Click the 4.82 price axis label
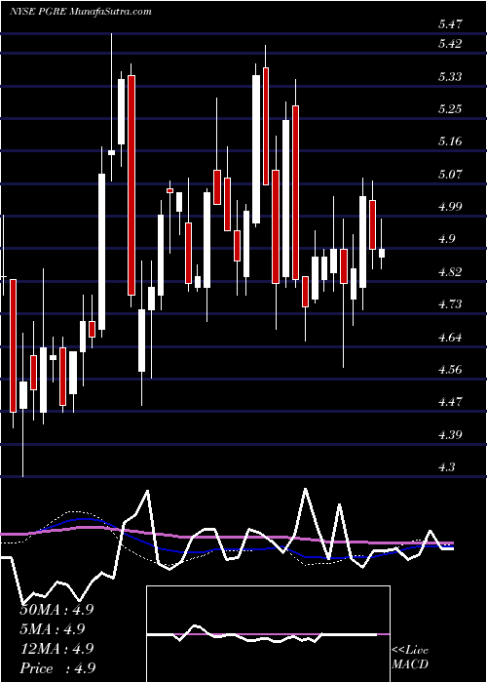The image size is (487, 683). point(450,272)
